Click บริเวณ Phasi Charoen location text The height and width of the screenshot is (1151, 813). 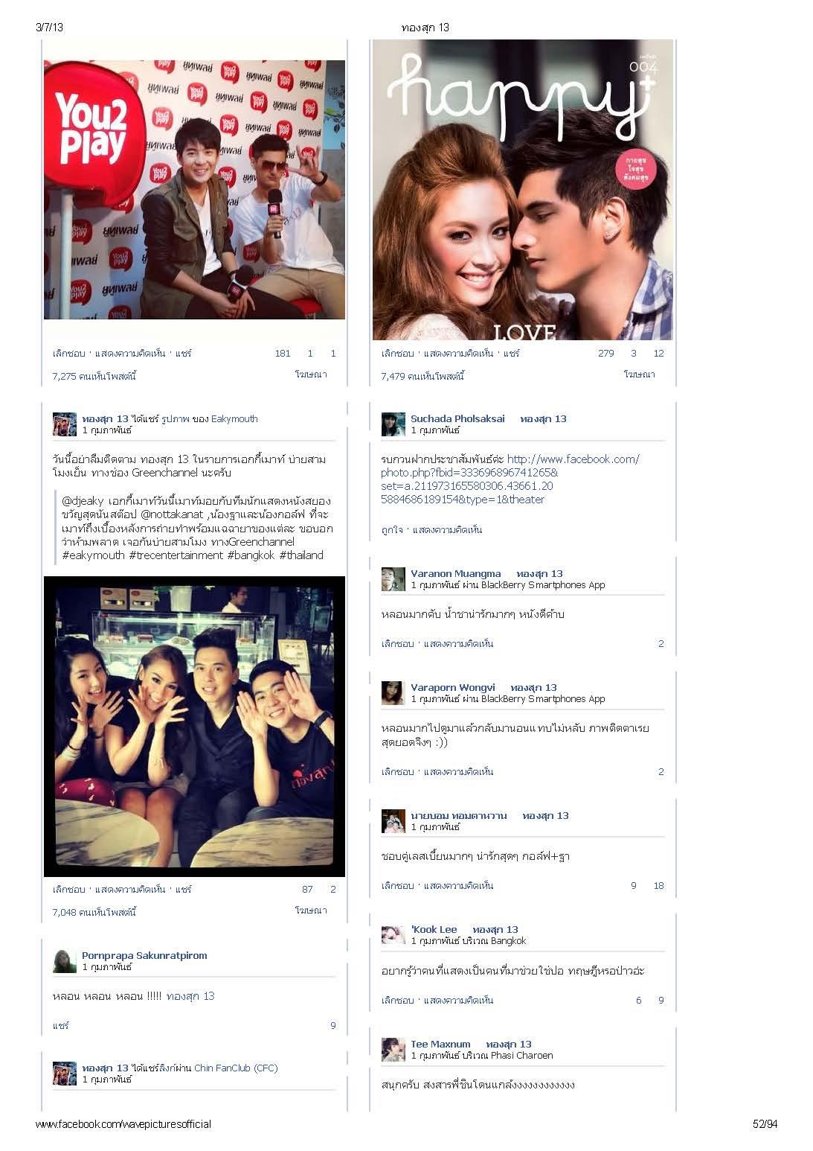(507, 1056)
